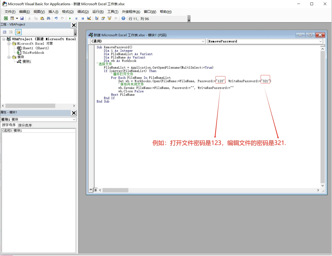Click View Object icon in project panel
332x256 pixels.
[11, 32]
